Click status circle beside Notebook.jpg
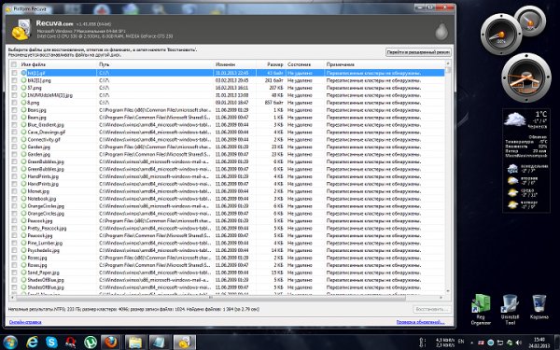Screen dimensions: 560x350 23,199
